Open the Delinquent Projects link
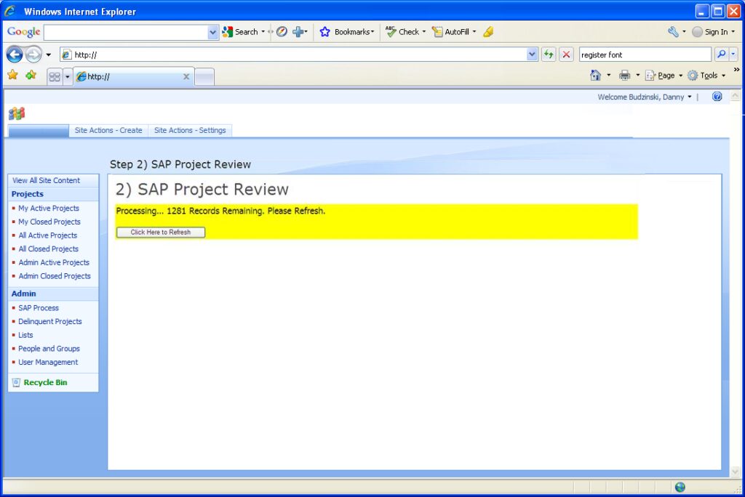This screenshot has width=745, height=497. click(50, 321)
